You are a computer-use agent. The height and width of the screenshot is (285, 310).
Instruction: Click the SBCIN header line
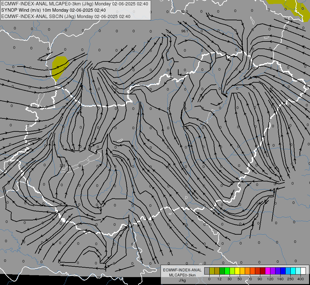(x=66, y=16)
